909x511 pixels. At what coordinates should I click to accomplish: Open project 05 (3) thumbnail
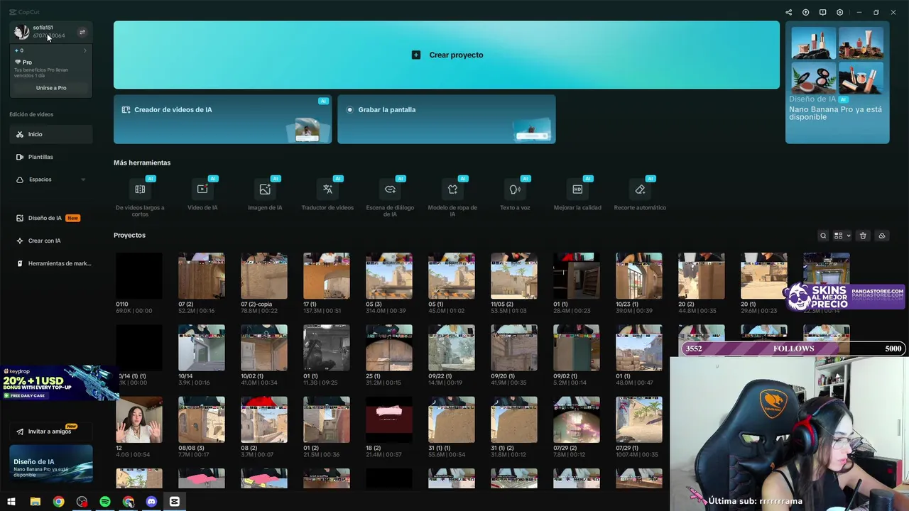click(389, 276)
